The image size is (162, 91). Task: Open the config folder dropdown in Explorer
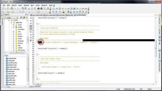pos(17,18)
